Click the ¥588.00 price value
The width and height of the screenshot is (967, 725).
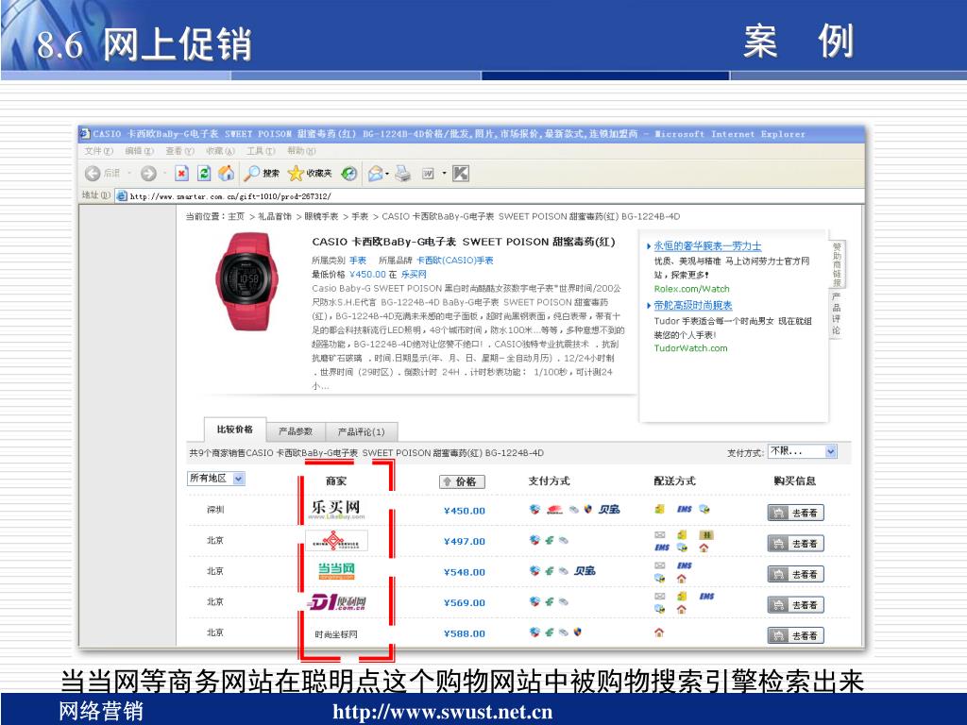[x=465, y=633]
